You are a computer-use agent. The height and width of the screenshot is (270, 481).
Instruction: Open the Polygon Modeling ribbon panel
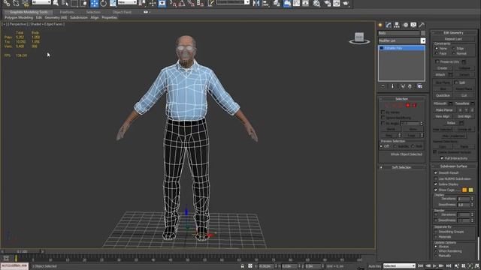(x=18, y=18)
